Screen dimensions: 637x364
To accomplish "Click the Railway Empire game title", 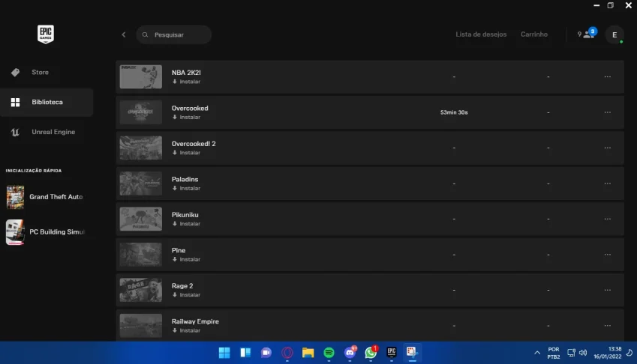I will click(x=195, y=321).
